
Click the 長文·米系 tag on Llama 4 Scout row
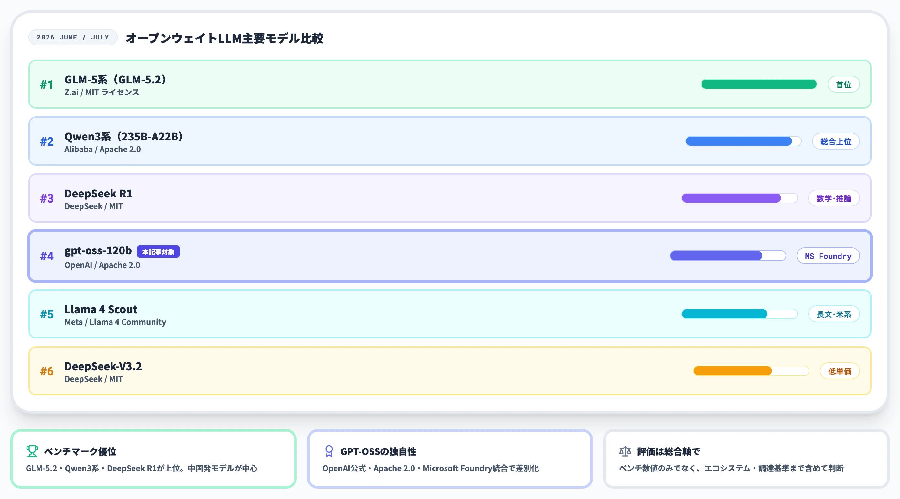coord(834,314)
